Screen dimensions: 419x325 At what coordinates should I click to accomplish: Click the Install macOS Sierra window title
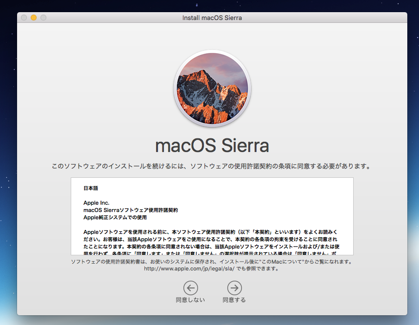pos(212,18)
